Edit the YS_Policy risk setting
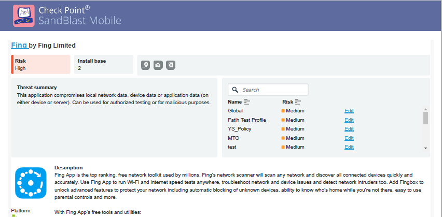 349,129
